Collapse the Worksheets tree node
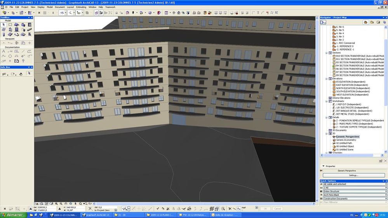Image resolution: width=388 pixels, height=218 pixels. [x=326, y=101]
